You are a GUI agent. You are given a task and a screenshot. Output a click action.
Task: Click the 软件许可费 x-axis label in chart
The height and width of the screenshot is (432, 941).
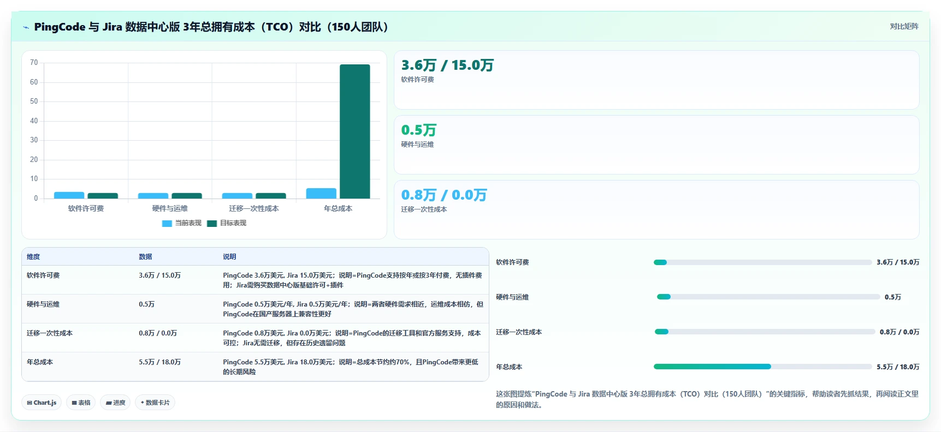pos(86,208)
